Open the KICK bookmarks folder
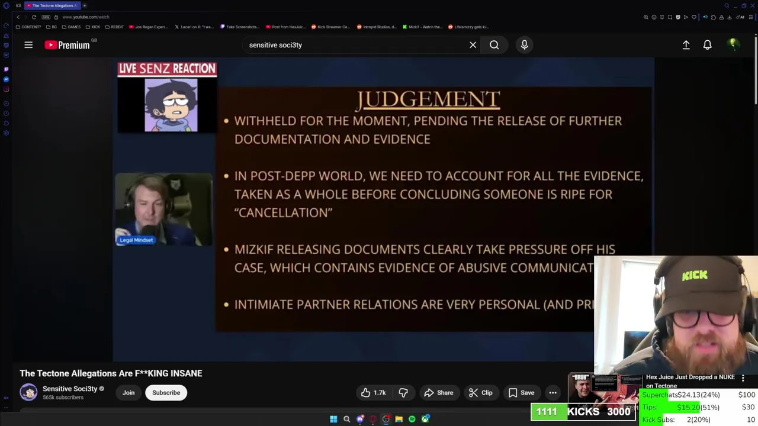The image size is (758, 426). 93,27
